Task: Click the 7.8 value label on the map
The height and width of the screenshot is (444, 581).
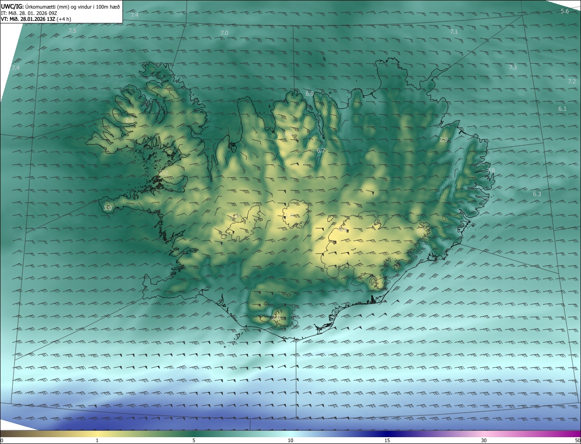Action: [x=491, y=171]
